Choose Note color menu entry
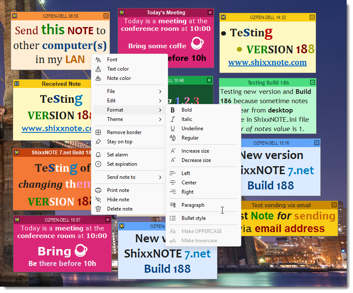The image size is (353, 293). point(130,78)
